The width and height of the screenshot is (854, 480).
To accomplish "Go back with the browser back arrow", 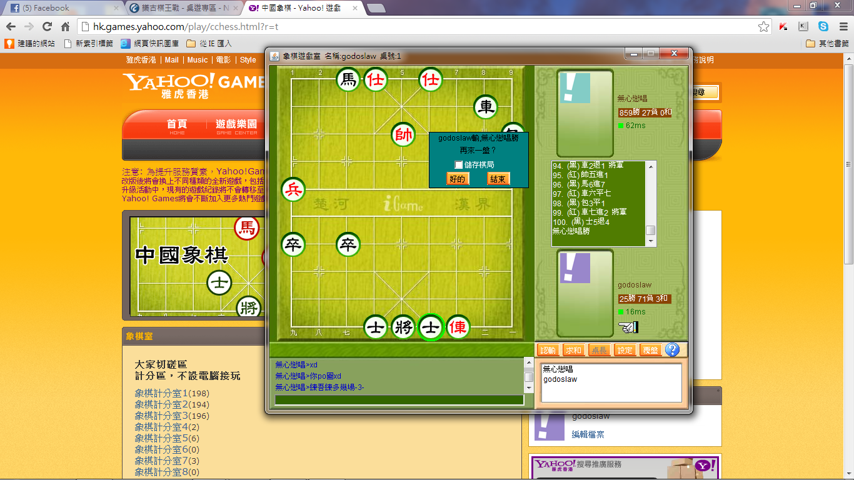I will 11,26.
